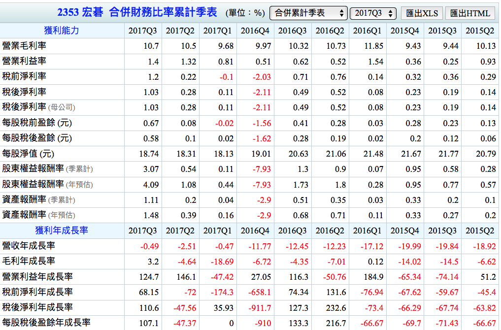Viewport: 501px width, 330px height.
Task: Select the 營業毛利率 row label
Action: click(25, 46)
